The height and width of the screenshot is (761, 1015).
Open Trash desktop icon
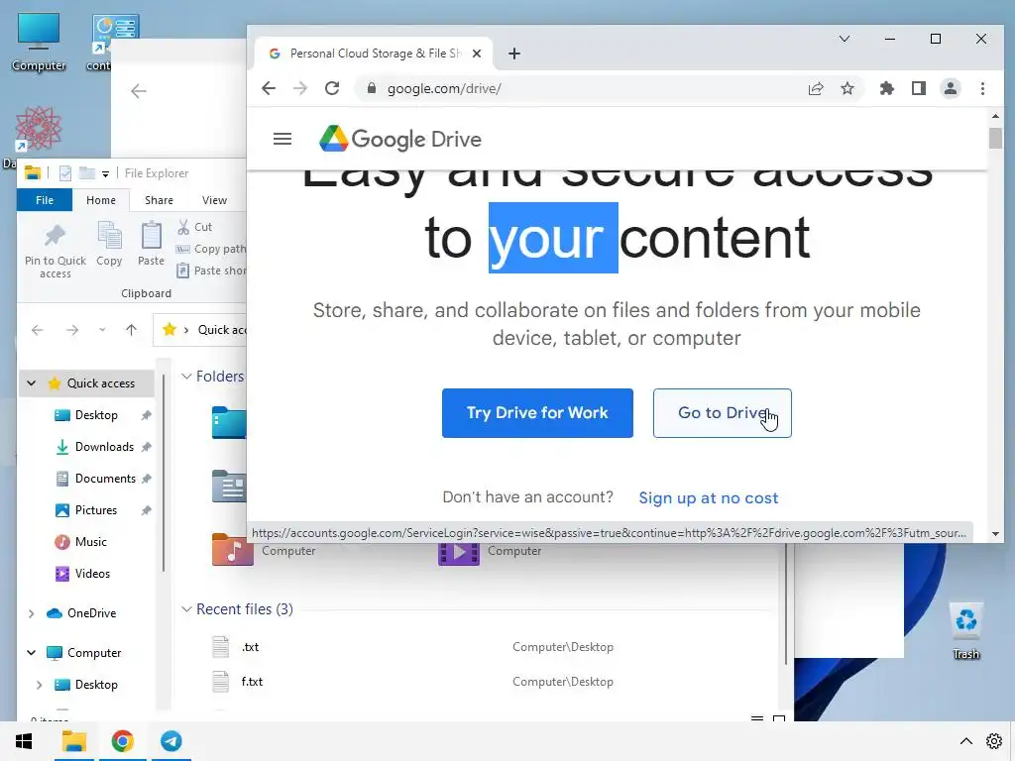[965, 631]
